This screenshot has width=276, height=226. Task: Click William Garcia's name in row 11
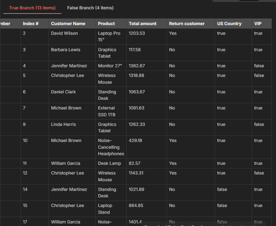point(66,163)
